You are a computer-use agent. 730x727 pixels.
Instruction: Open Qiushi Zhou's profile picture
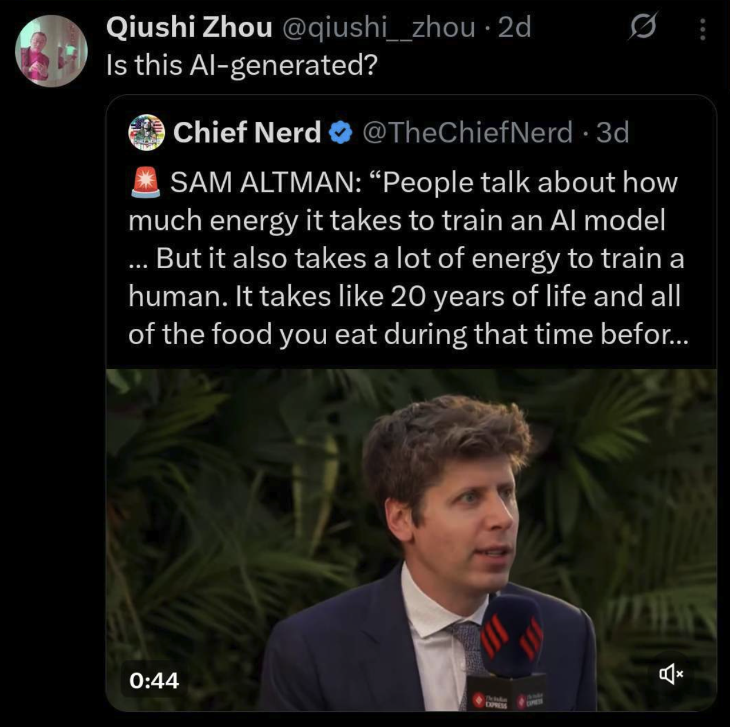click(x=51, y=51)
